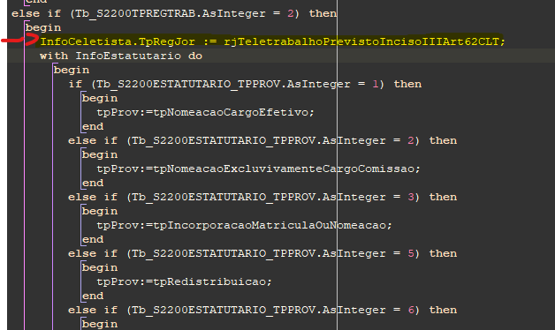The width and height of the screenshot is (555, 330).
Task: Click the number 5 in TPPROV comparison
Action: pos(411,254)
